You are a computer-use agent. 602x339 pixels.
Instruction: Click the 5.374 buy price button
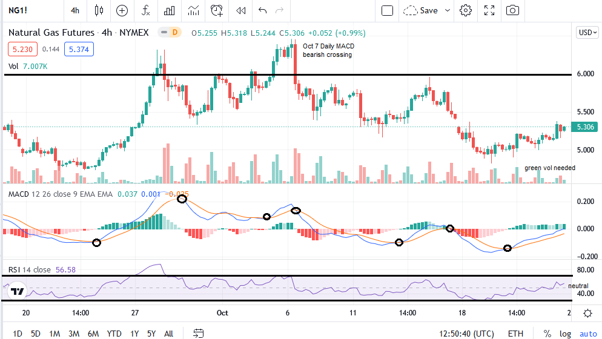click(x=79, y=49)
